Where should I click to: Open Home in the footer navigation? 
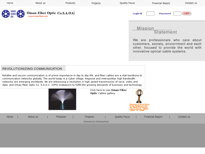pyautogui.click(x=10, y=117)
